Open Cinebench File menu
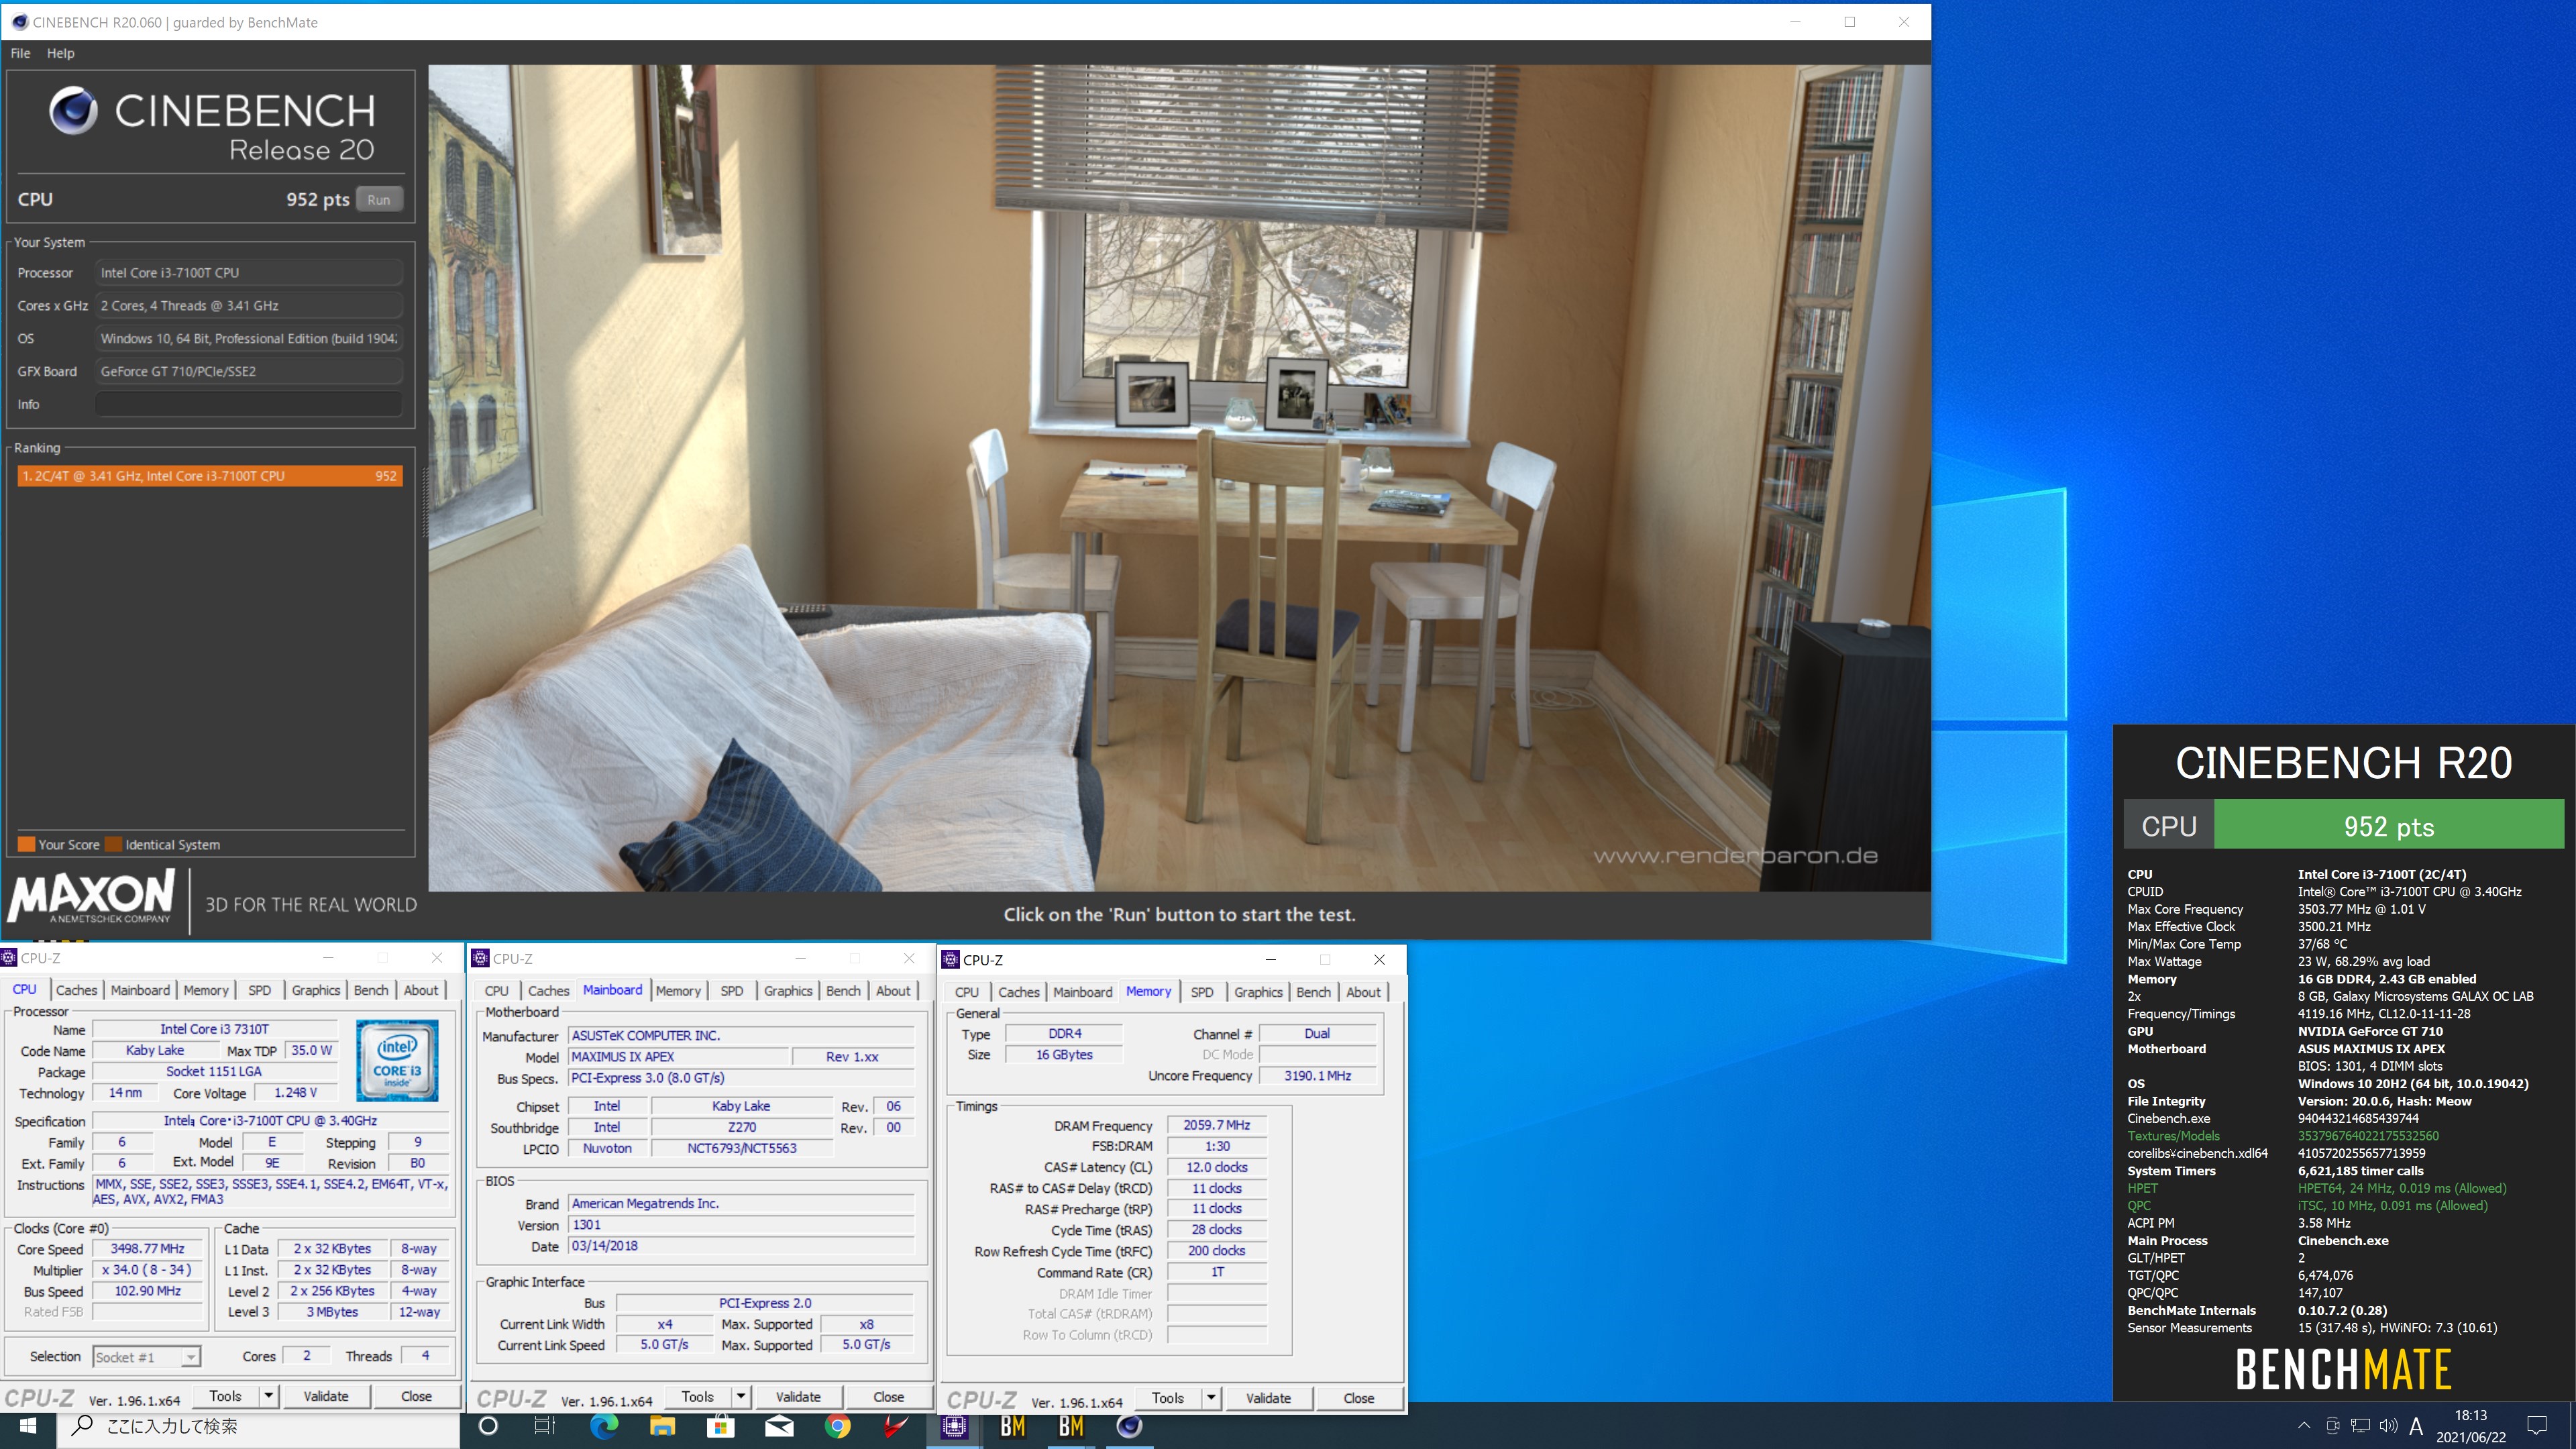 (20, 53)
